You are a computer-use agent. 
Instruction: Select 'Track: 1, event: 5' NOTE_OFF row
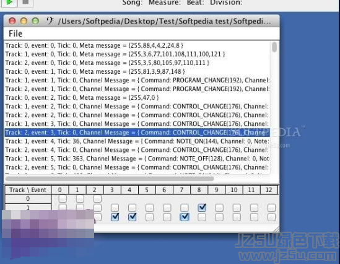(x=137, y=159)
